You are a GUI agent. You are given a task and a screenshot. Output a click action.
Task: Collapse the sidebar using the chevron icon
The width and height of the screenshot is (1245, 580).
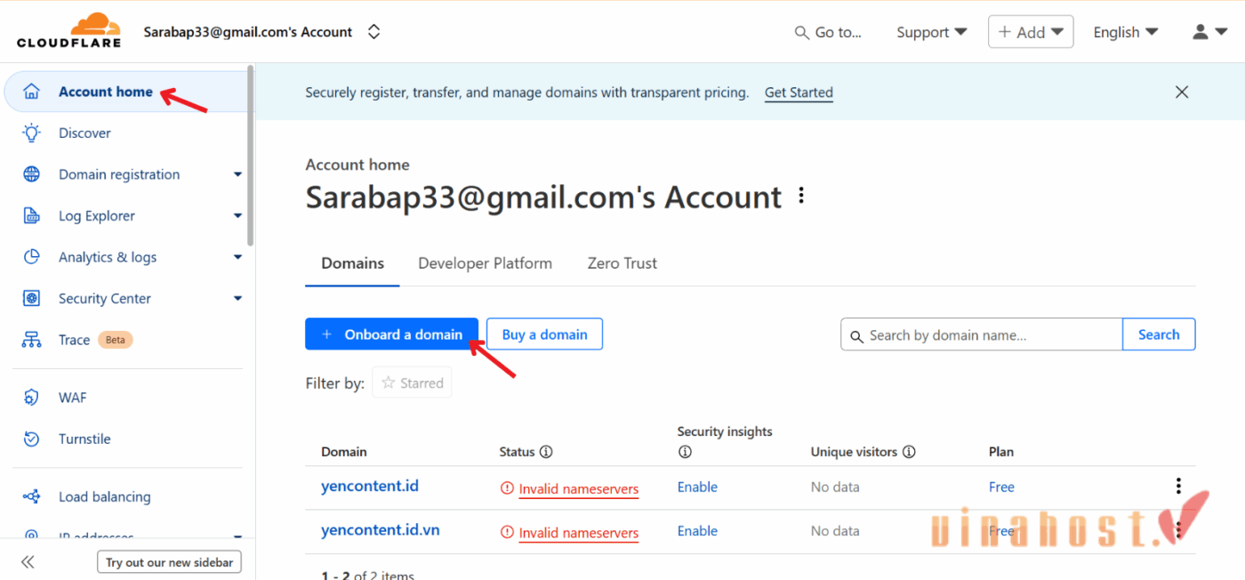pos(28,561)
